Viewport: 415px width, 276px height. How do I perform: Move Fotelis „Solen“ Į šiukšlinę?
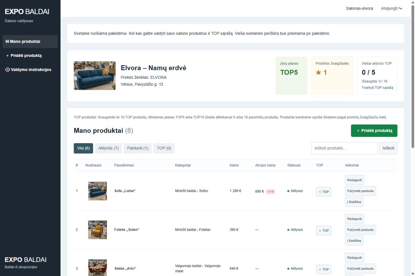coord(354,241)
